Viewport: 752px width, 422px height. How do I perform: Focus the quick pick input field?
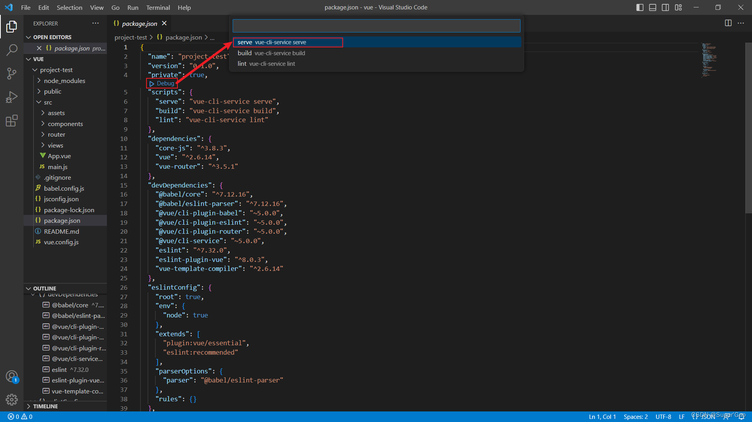(376, 26)
